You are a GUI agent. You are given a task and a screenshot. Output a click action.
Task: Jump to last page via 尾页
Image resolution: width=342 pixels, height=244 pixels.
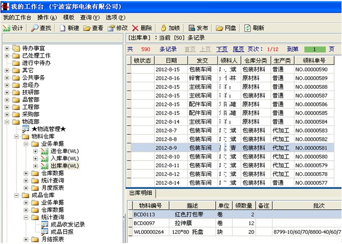tap(238, 49)
